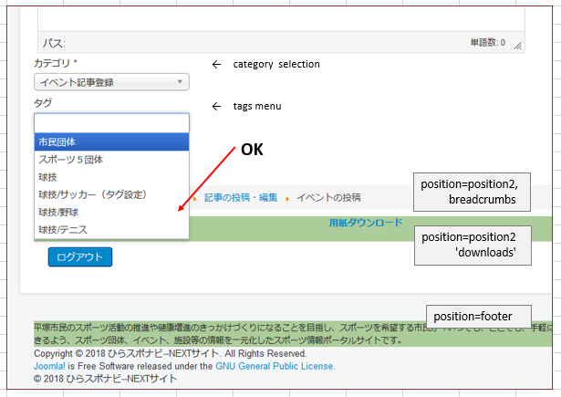Click the カテゴリ * field label

coord(56,63)
